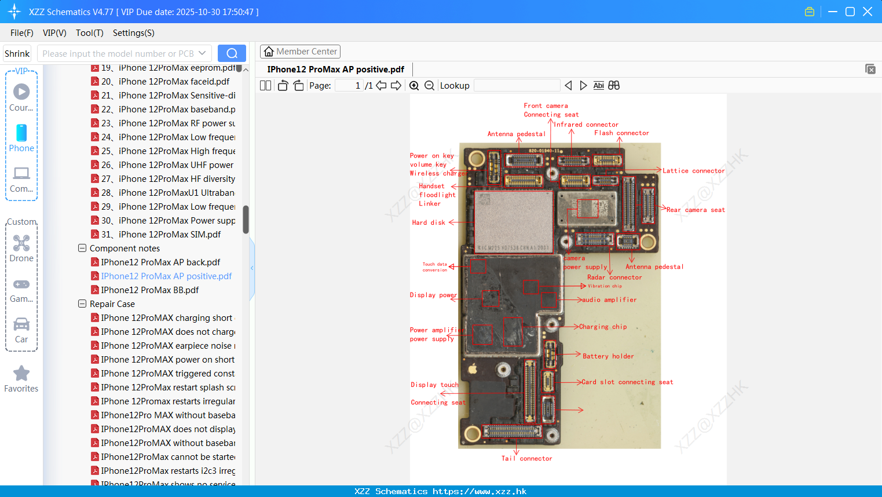Screen dimensions: 882x497
Task: Click the XZZ Schematics app logo
Action: (x=14, y=12)
